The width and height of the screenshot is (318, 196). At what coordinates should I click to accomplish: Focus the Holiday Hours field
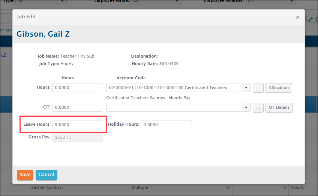[166, 125]
